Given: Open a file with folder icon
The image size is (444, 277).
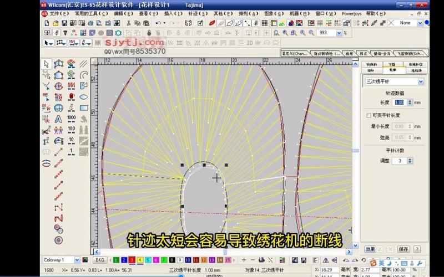Looking at the screenshot, I should (56, 23).
